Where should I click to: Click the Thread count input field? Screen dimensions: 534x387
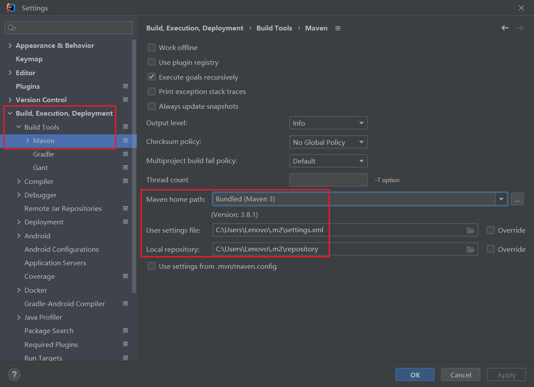tap(328, 180)
